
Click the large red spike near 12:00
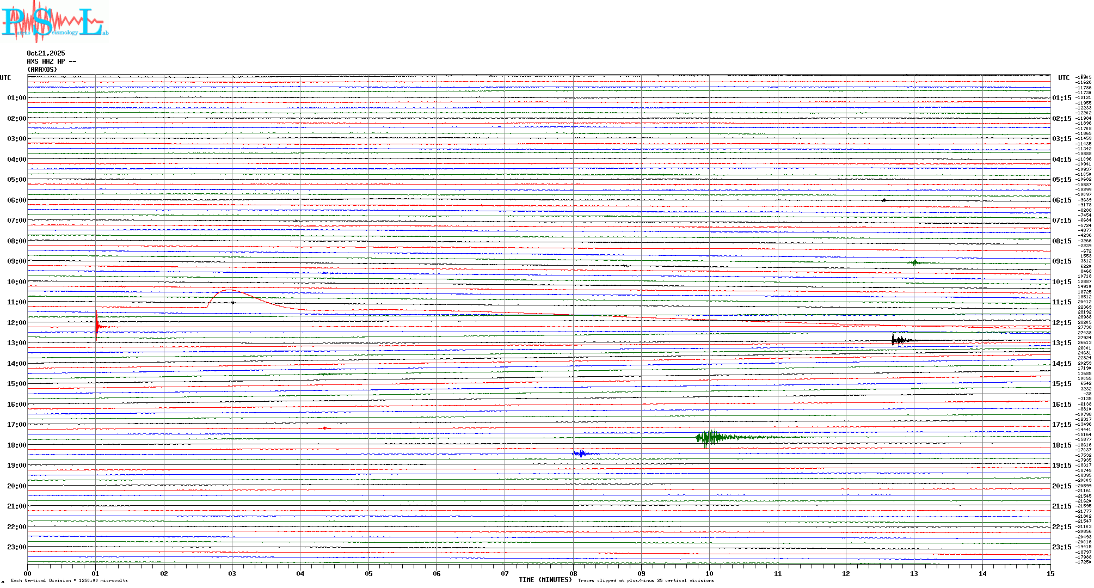coord(96,324)
